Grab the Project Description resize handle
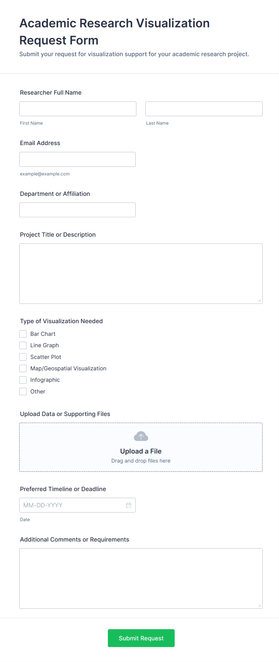279x662 pixels. click(259, 301)
